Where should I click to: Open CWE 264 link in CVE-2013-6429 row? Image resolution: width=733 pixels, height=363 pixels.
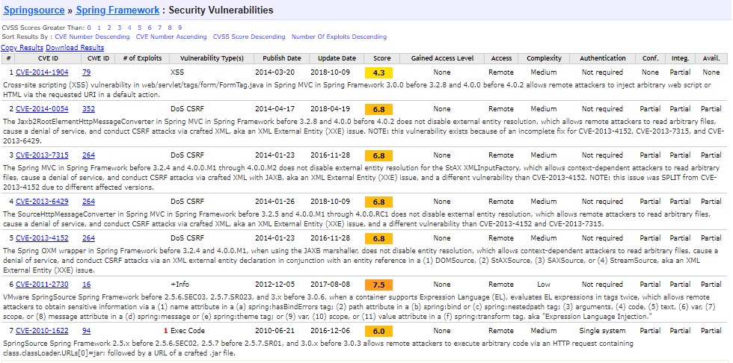[88, 202]
